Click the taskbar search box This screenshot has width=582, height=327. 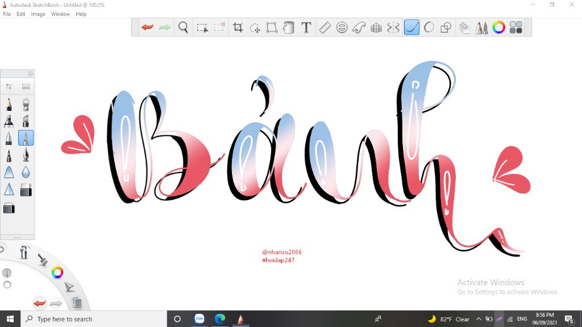coord(93,319)
